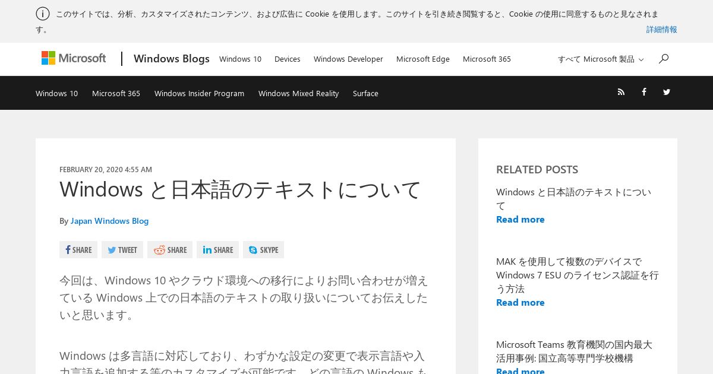Select Microsoft 365 in dark category bar
This screenshot has height=374, width=713.
(116, 93)
